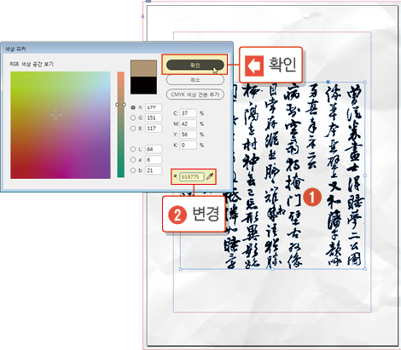The height and width of the screenshot is (350, 401).
Task: Select the G radio button
Action: pos(133,118)
